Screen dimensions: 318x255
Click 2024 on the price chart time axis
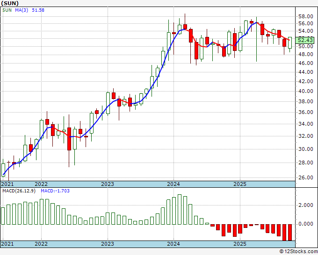(173, 184)
